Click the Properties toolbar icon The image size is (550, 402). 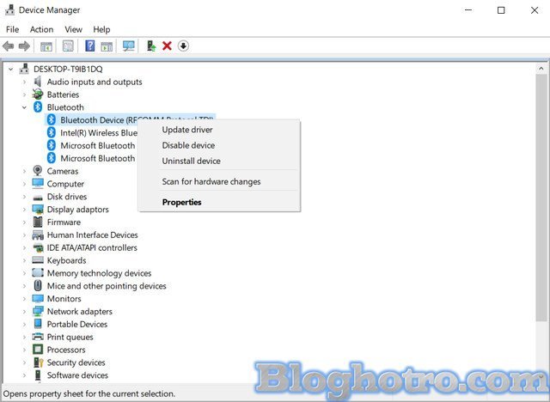[68, 46]
